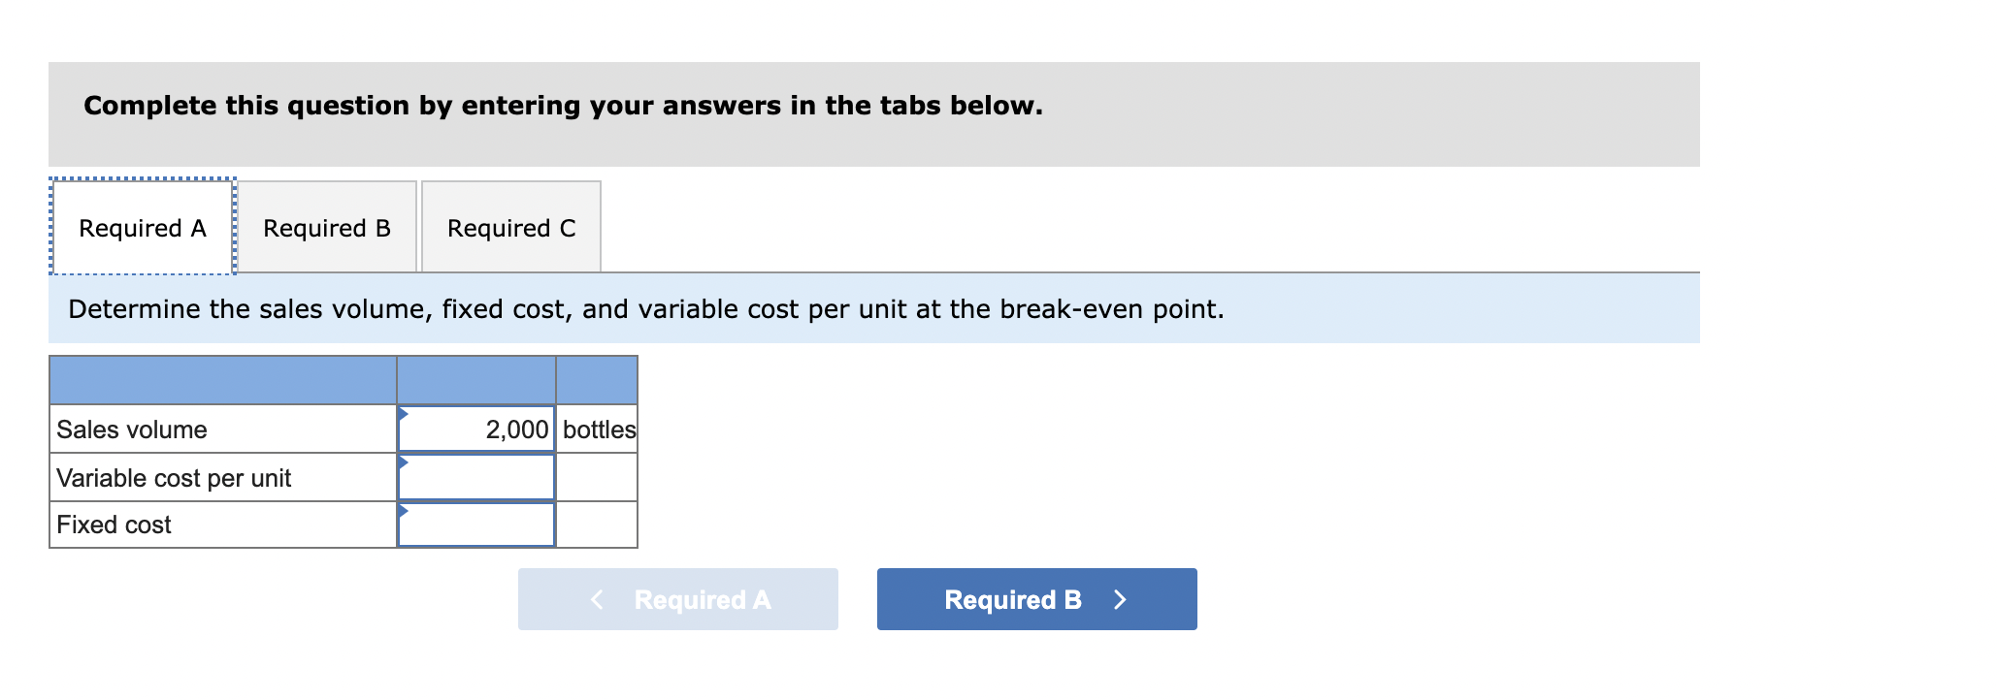Viewport: 1997px width, 700px height.
Task: Select the Fixed cost row label
Action: [113, 525]
